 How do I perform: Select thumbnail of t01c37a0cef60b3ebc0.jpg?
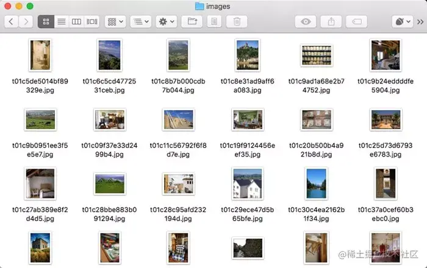[x=386, y=184]
